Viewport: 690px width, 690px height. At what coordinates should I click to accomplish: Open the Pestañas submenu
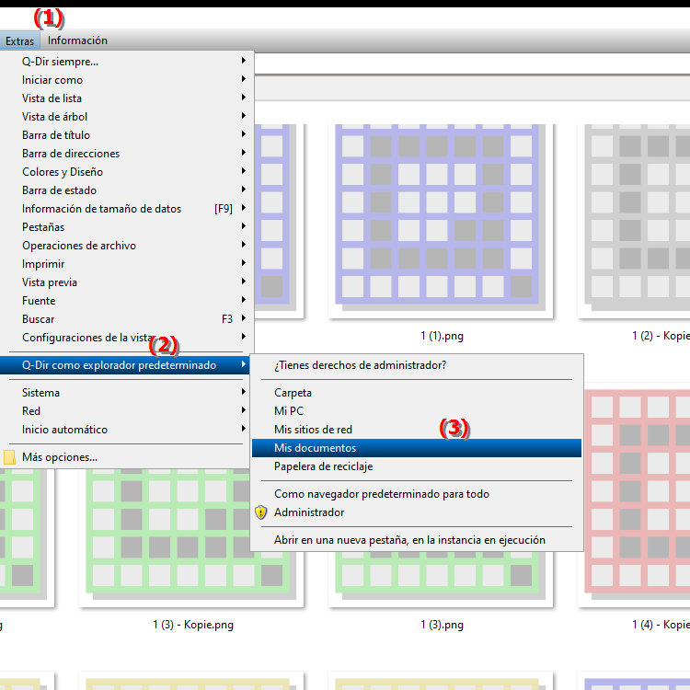coord(127,227)
